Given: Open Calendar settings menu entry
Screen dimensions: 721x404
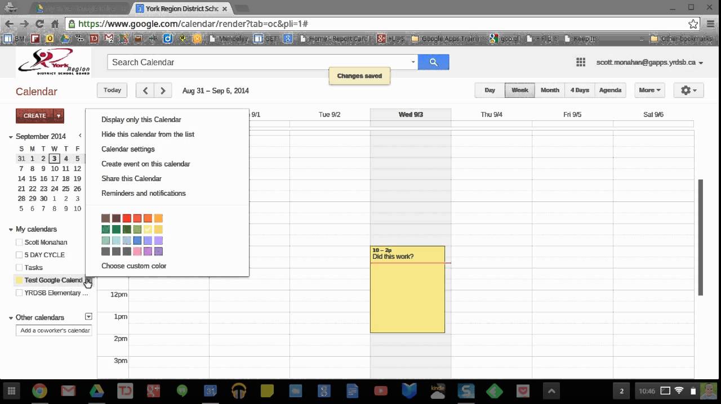Looking at the screenshot, I should click(128, 149).
